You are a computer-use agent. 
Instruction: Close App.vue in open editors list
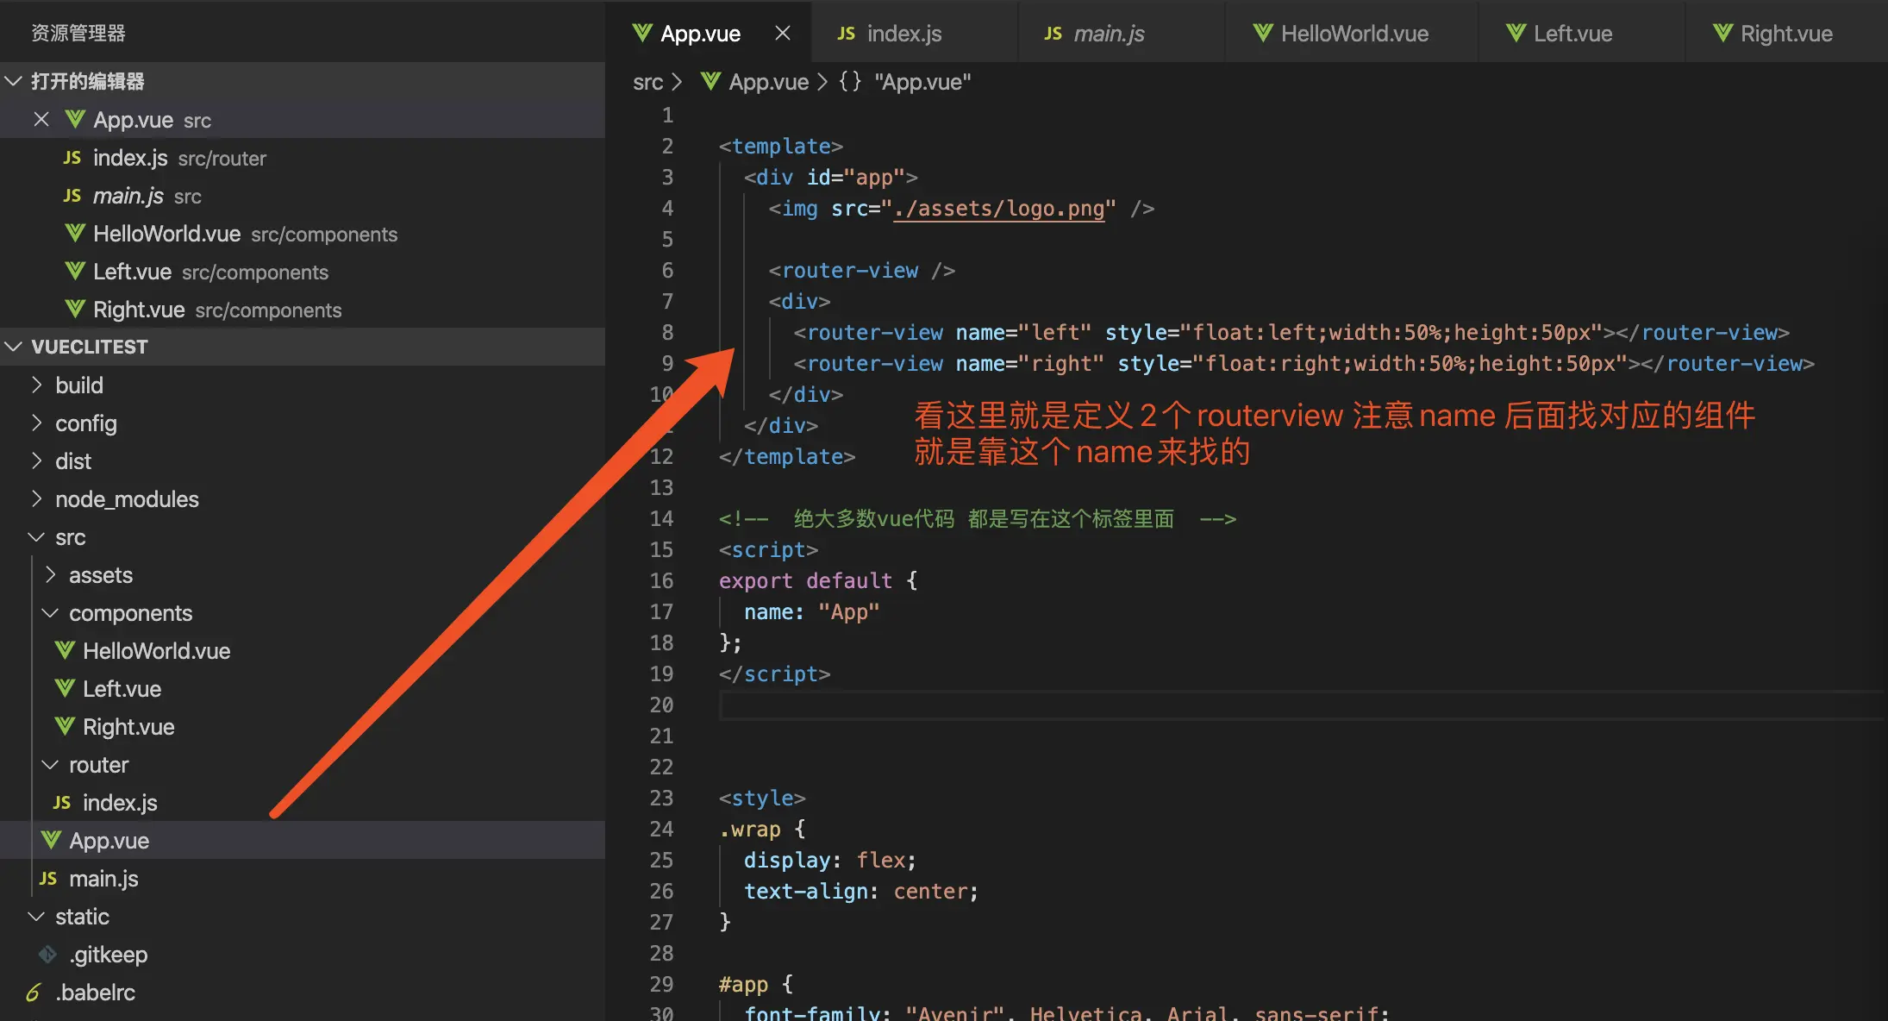pyautogui.click(x=41, y=120)
